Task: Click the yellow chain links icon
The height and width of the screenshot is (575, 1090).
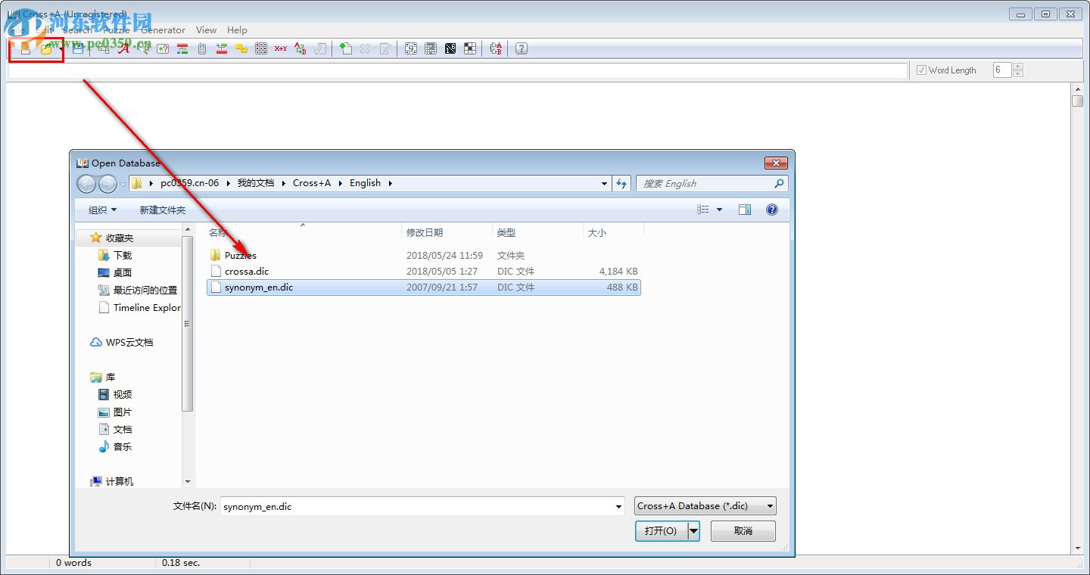Action: tap(241, 49)
